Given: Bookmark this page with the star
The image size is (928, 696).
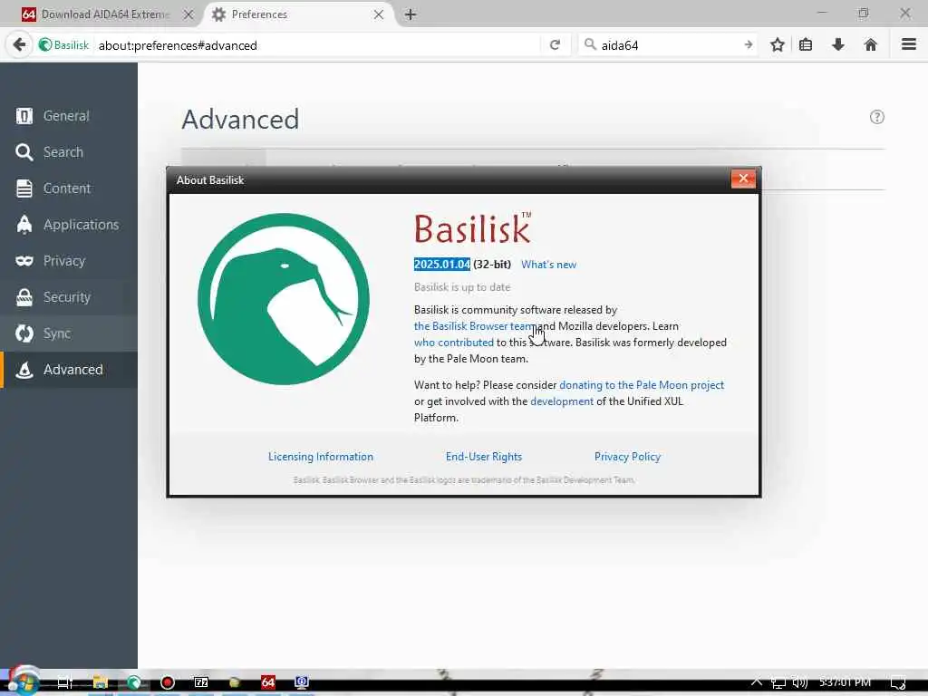Looking at the screenshot, I should (x=777, y=45).
